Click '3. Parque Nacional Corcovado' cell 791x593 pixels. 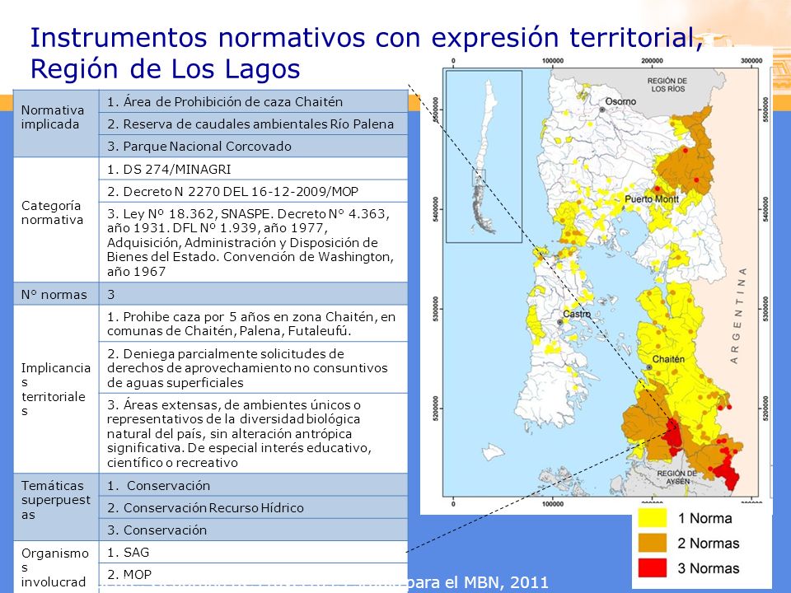pos(253,147)
